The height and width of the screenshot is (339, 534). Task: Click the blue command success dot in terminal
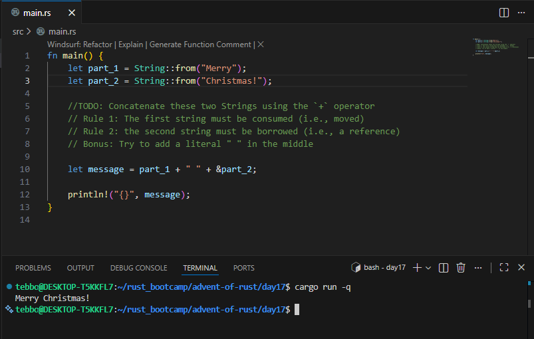coord(9,286)
